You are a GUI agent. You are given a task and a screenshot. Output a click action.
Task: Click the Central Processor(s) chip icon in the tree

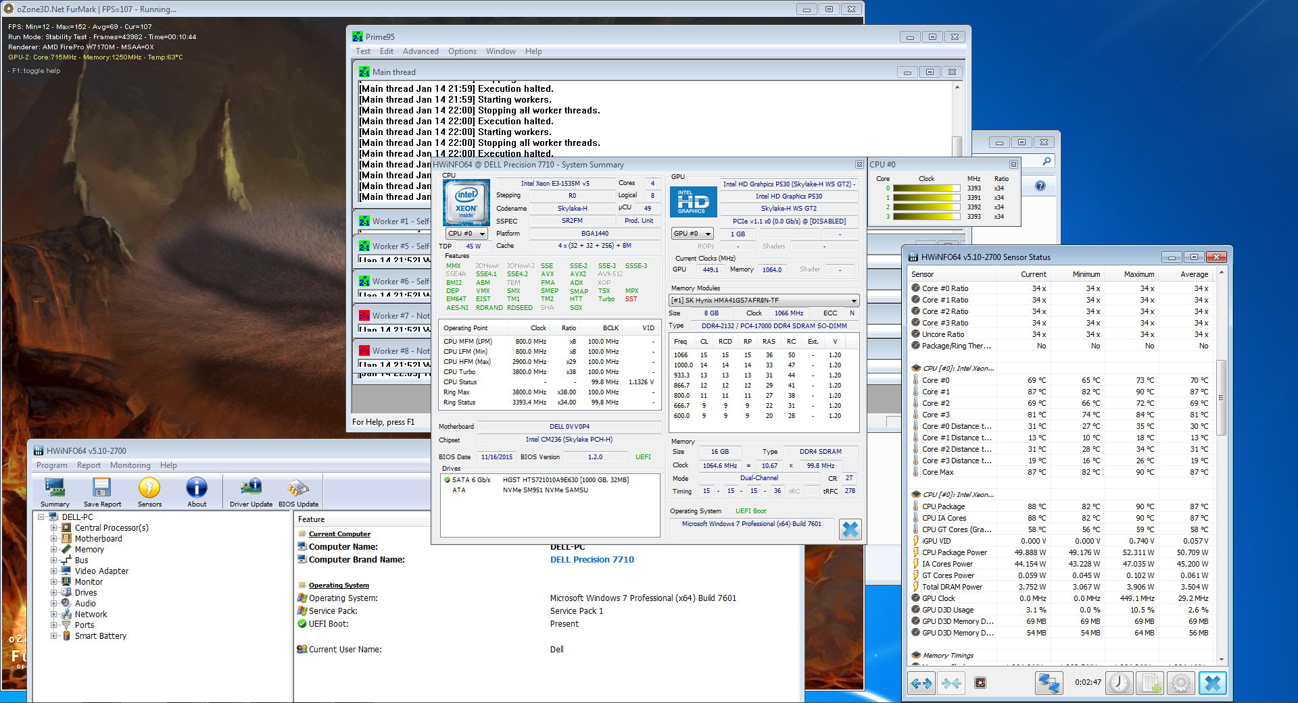coord(66,528)
